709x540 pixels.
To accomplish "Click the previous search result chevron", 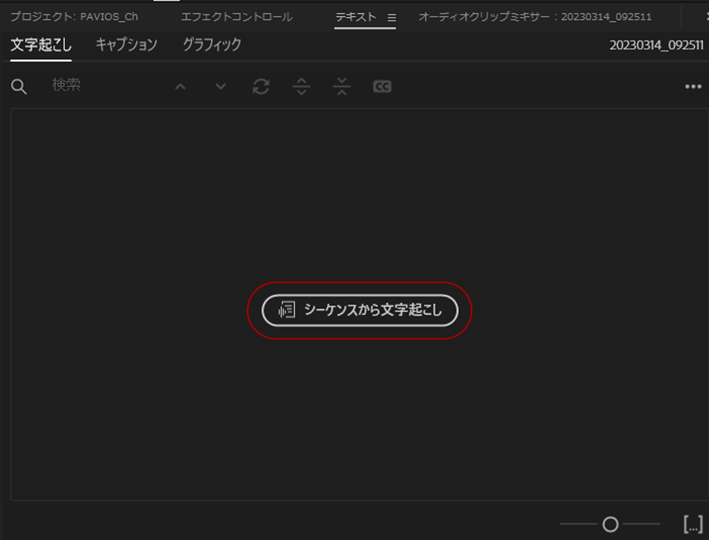I will pyautogui.click(x=180, y=86).
